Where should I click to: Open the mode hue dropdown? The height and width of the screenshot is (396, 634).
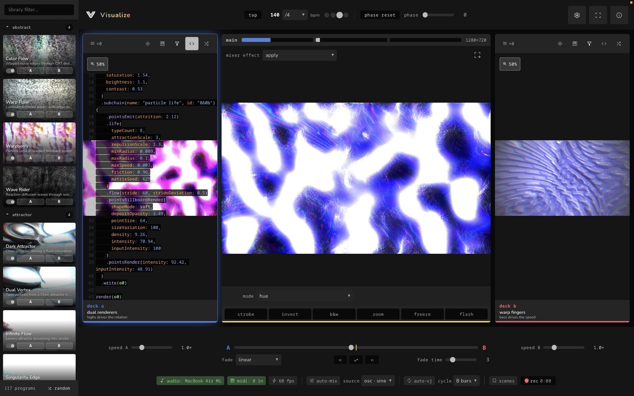pos(305,296)
